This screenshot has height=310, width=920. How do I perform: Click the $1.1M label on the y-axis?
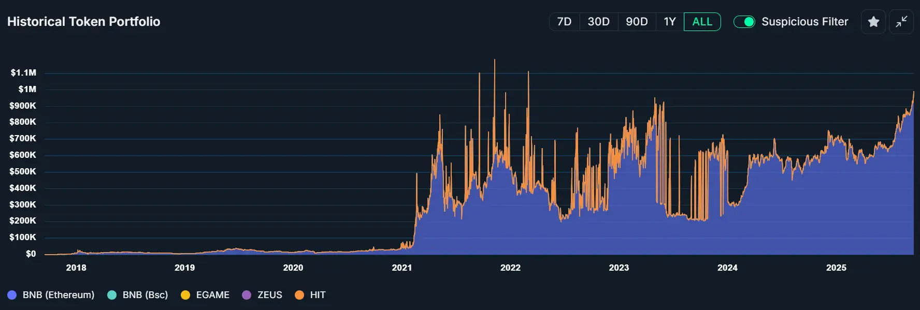(23, 73)
